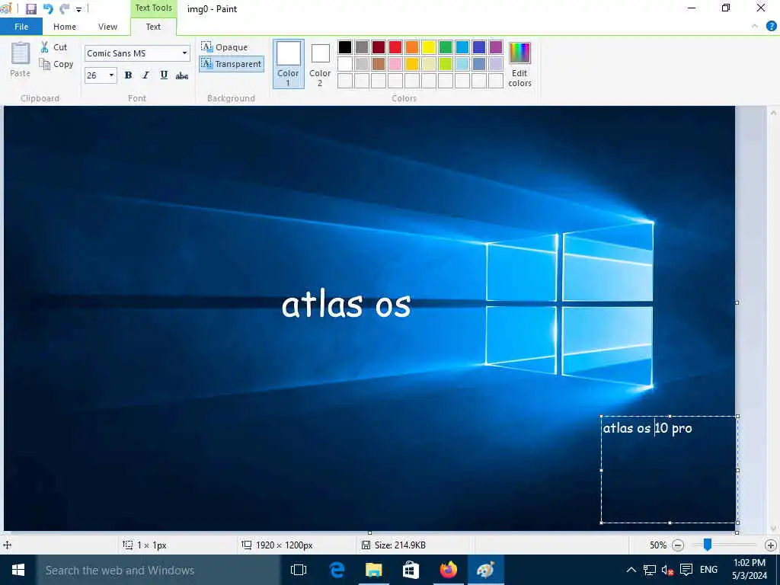The width and height of the screenshot is (780, 585).
Task: Pick the orange color swatch
Action: coord(412,47)
